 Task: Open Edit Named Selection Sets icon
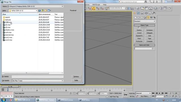click(x=107, y=8)
